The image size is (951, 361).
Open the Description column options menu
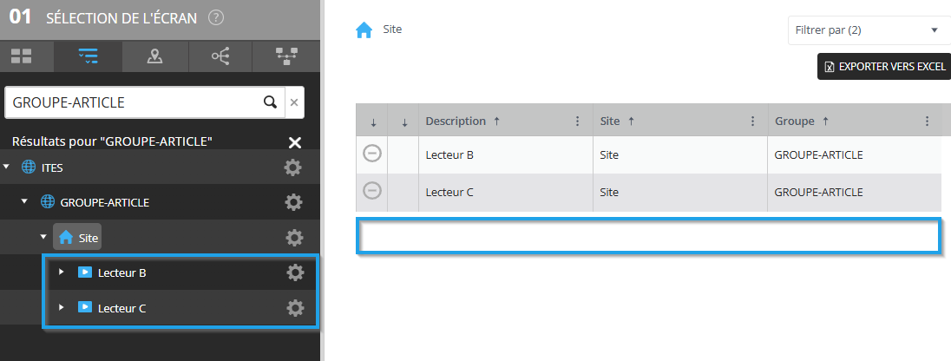tap(577, 121)
